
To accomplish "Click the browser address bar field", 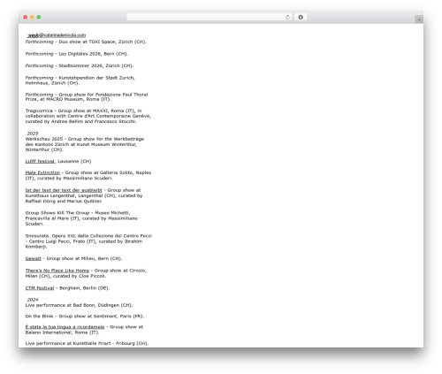I will pos(210,17).
